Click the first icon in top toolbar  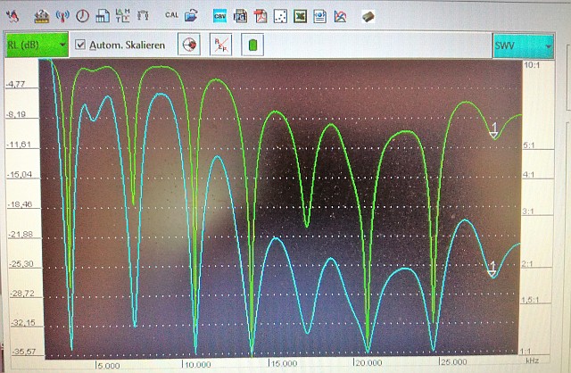[x=12, y=15]
